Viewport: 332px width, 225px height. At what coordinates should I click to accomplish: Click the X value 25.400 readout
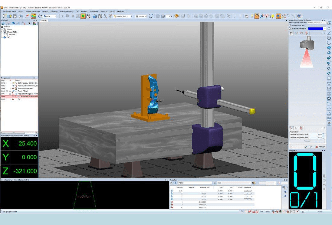tap(28, 144)
